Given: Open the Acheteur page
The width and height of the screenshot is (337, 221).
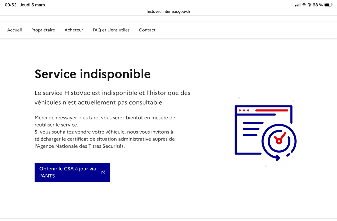Looking at the screenshot, I should [74, 30].
